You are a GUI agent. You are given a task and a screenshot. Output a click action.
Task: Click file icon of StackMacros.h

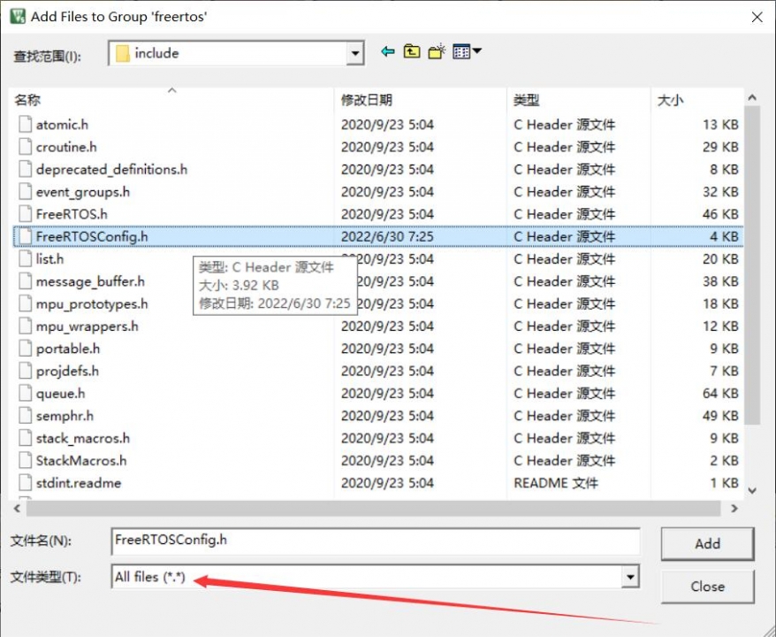[26, 461]
